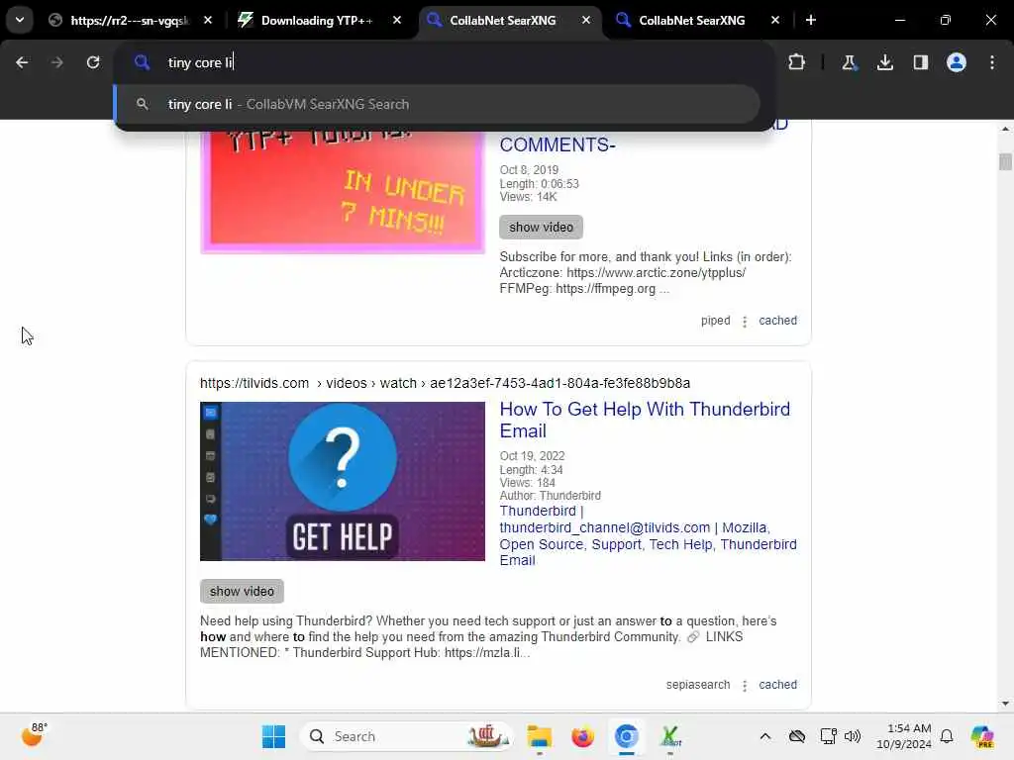Screen dimensions: 1014x760
Task: Open Thunderbird channel tags link
Action: 648,535
